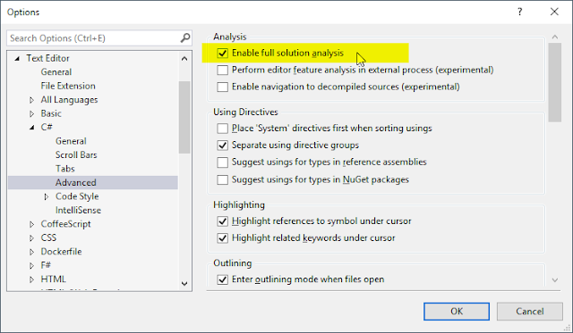Open the help question mark icon
The image size is (573, 333).
click(x=520, y=12)
